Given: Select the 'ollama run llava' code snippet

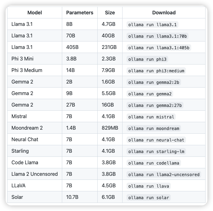Looking at the screenshot, I should [149, 186].
